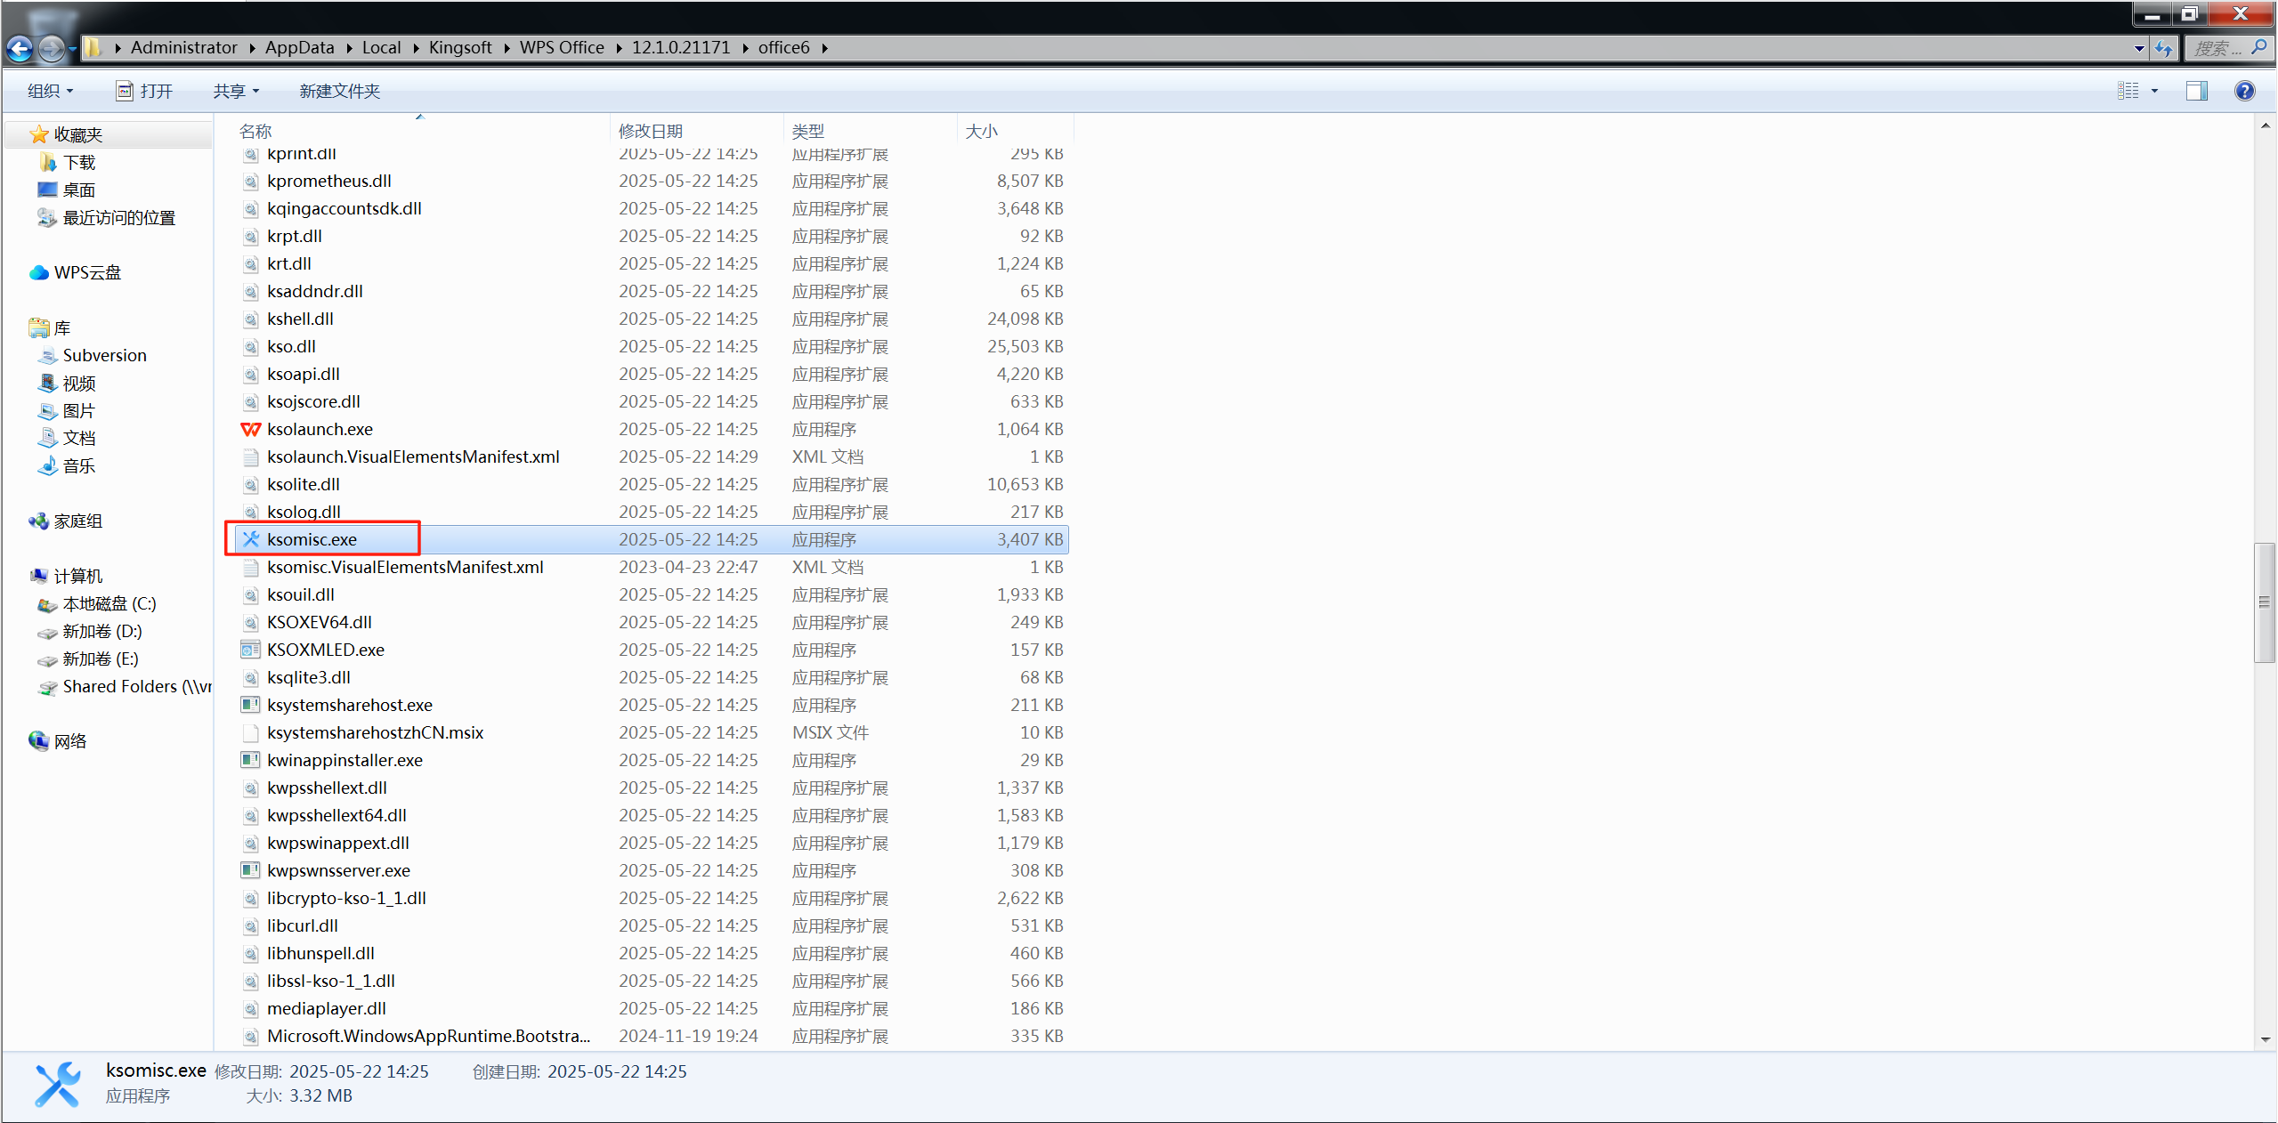Screen dimensions: 2278x1123
Task: Sort by 类型 column header
Action: 807,131
